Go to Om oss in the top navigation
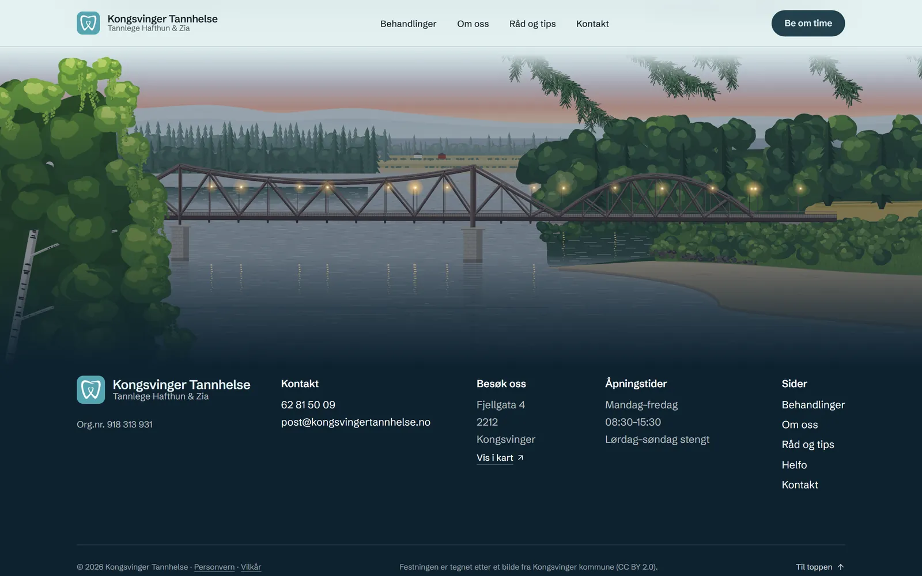The image size is (922, 576). pos(473,24)
